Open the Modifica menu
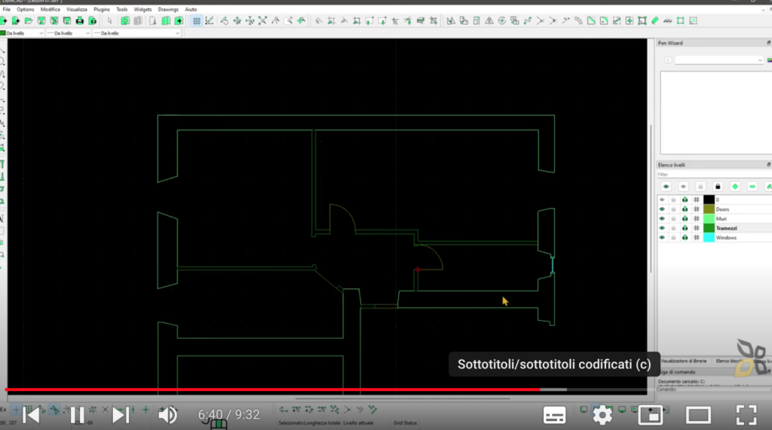Viewport: 772px width, 430px height. (x=51, y=9)
